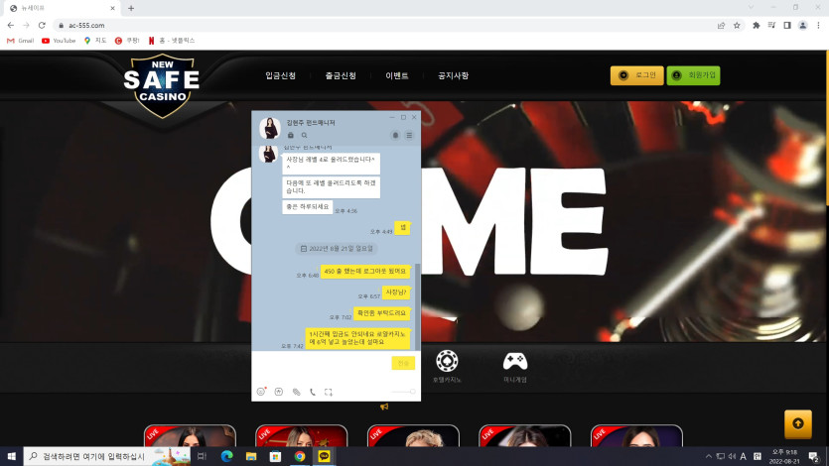Click the 2022년 8월 21일 date label
The image size is (829, 466).
click(x=337, y=248)
